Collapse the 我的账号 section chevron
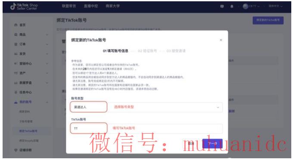The width and height of the screenshot is (293, 160). (47, 102)
